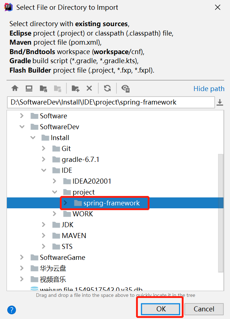Focus the directory path text field
Image resolution: width=230 pixels, height=319 pixels.
pyautogui.click(x=111, y=102)
